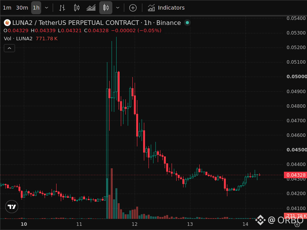Image resolution: width=307 pixels, height=230 pixels.
Task: Select the 1h timeframe
Action: tap(36, 8)
